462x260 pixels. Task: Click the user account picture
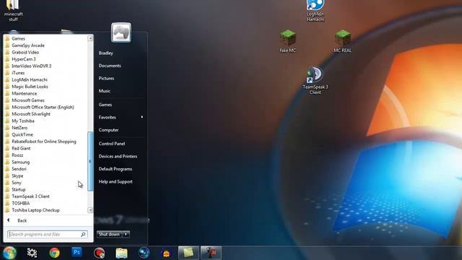coord(121,32)
